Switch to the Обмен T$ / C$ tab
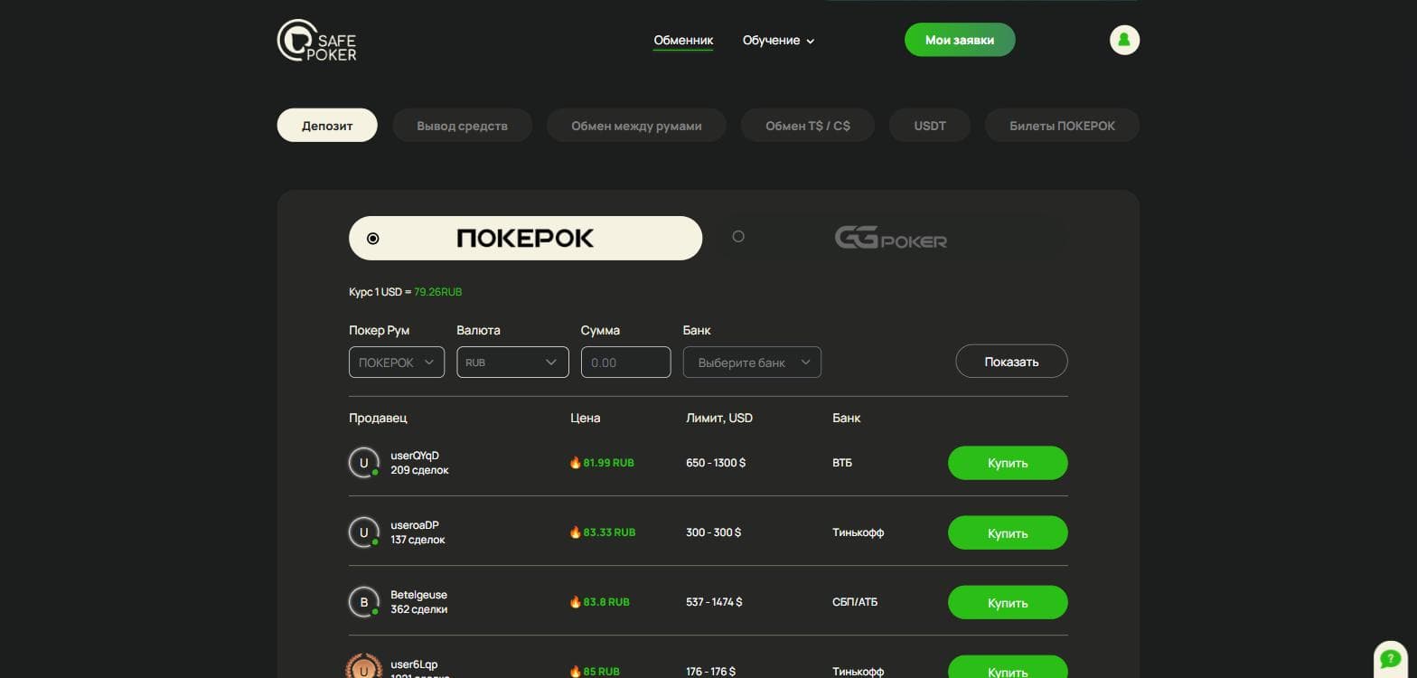The width and height of the screenshot is (1417, 678). (808, 126)
